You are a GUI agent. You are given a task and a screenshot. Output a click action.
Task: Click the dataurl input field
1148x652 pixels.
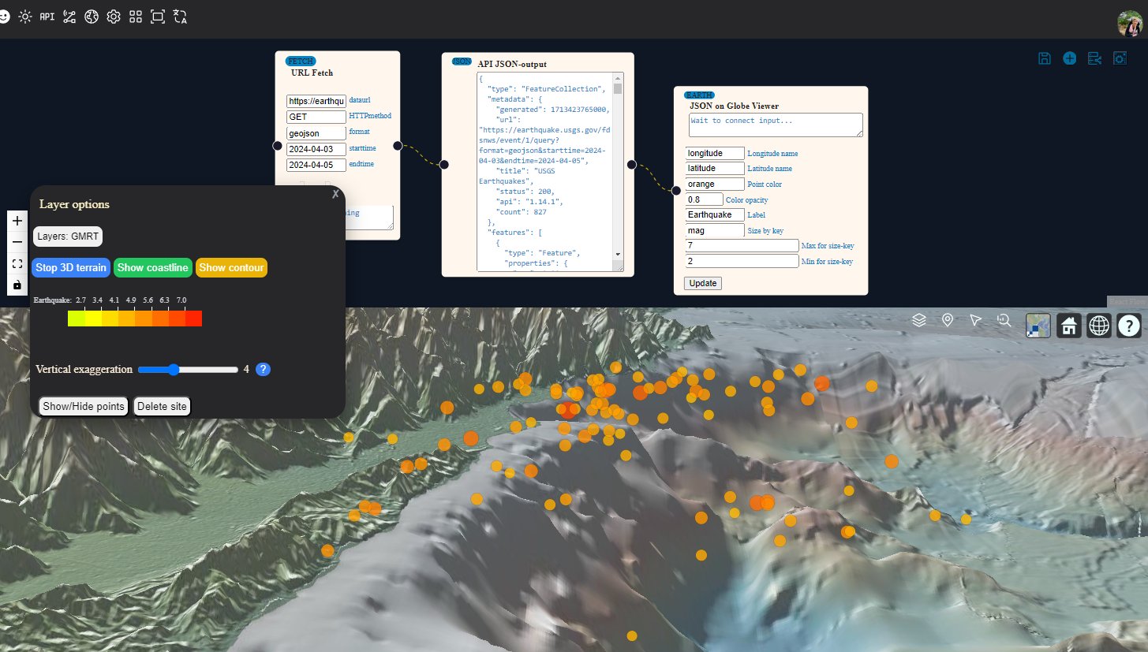pos(316,101)
